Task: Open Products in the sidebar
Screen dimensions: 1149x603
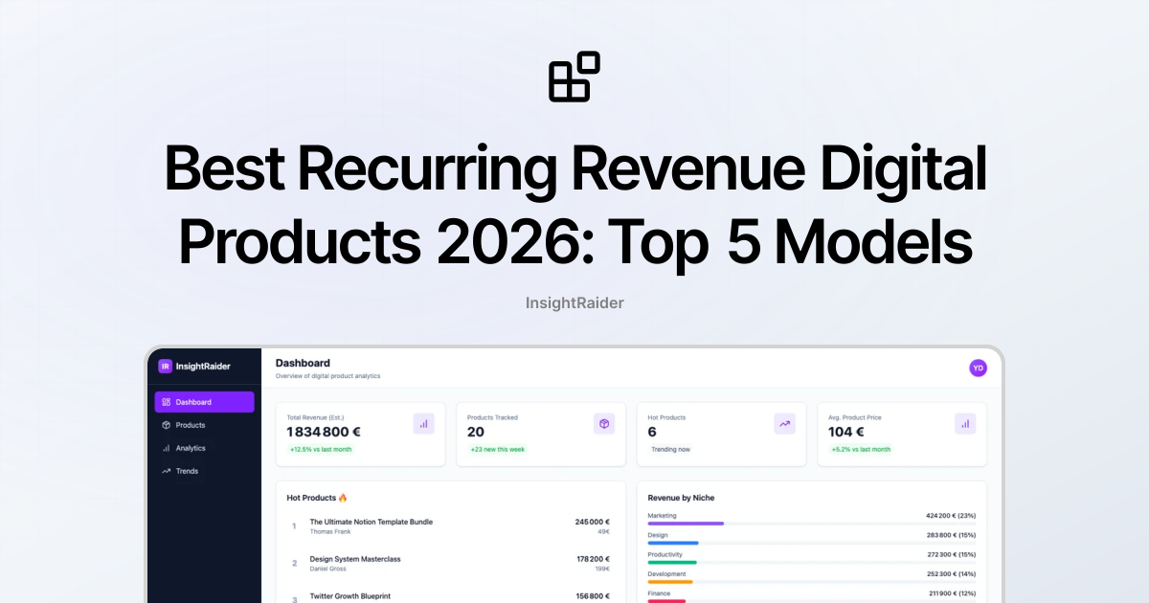Action: click(204, 425)
